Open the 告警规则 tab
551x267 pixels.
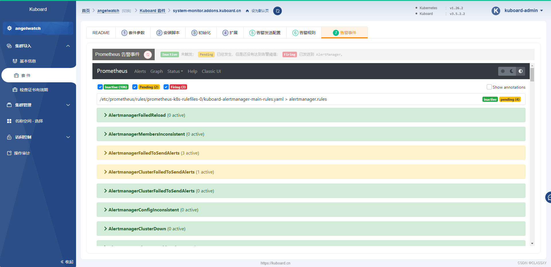[304, 33]
